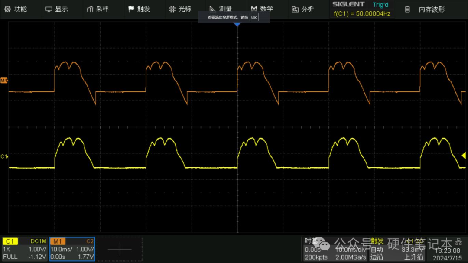Open the 功能 utility gear menu
468x263 pixels.
point(16,9)
